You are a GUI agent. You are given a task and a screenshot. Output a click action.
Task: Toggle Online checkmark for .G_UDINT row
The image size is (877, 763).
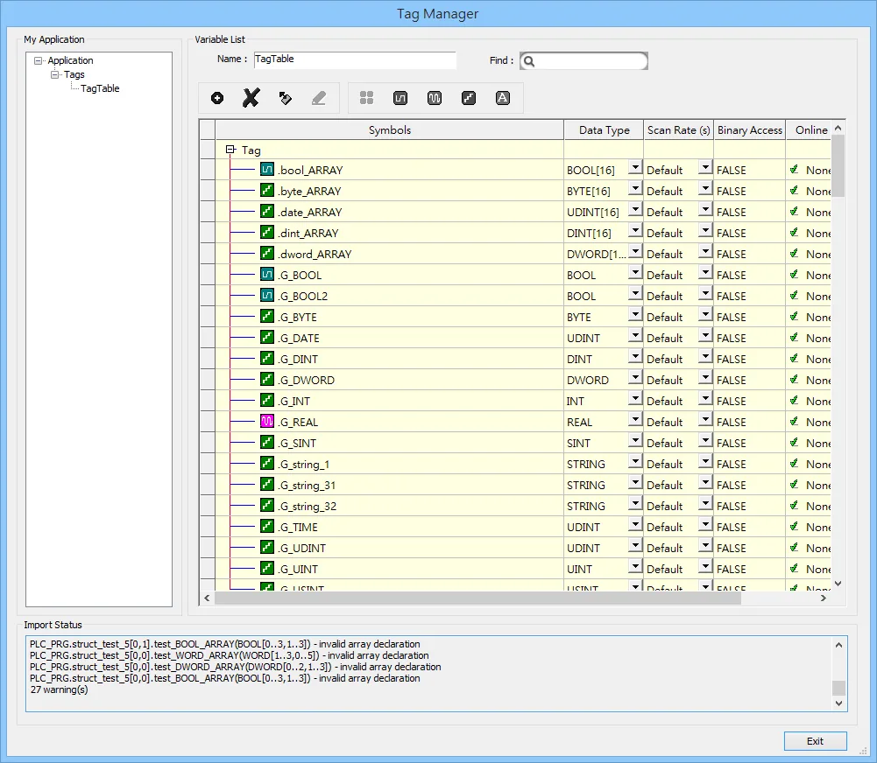coord(795,548)
